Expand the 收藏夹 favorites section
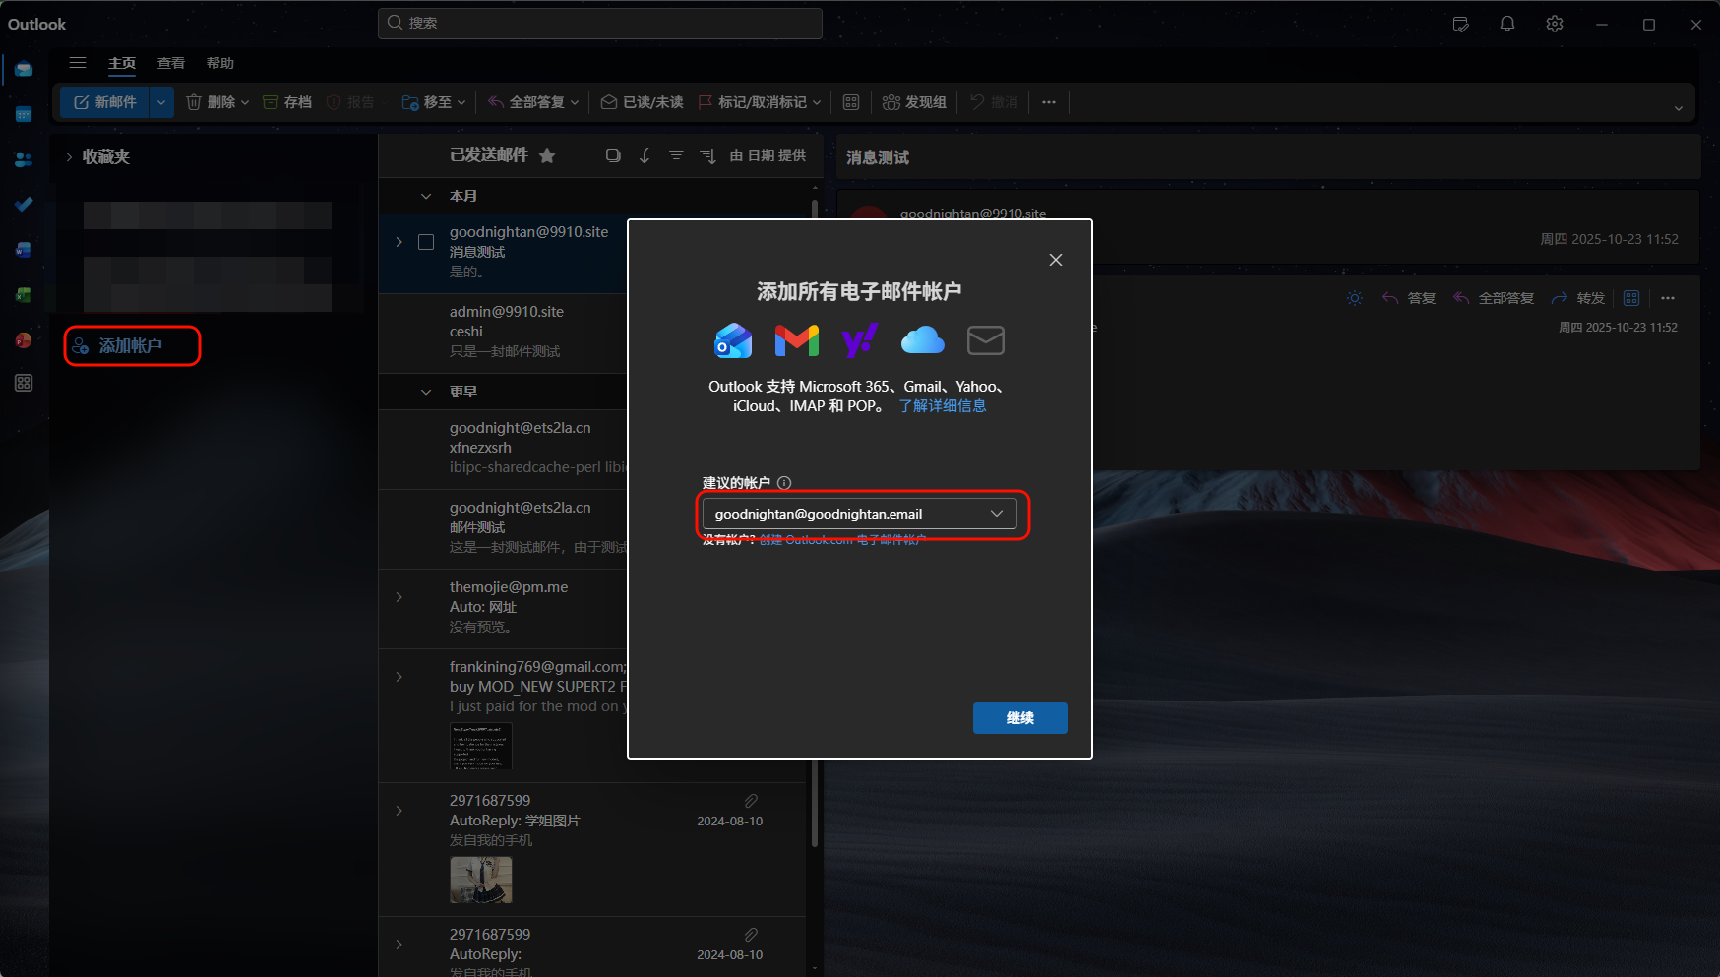The image size is (1720, 977). 69,156
